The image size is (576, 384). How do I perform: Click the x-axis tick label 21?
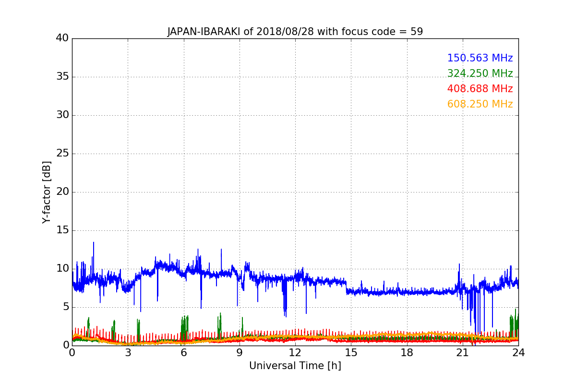pos(463,352)
